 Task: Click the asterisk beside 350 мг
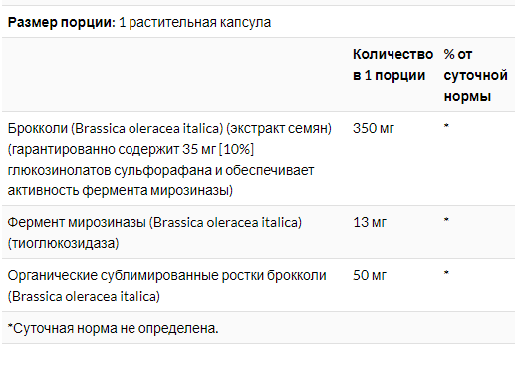coord(446,127)
